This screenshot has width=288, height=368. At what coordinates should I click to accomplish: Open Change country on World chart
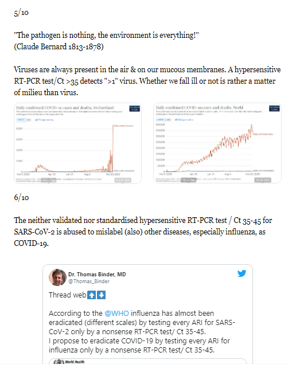coord(184,120)
